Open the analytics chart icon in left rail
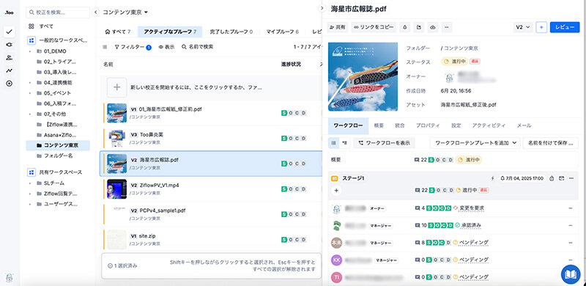 10,70
